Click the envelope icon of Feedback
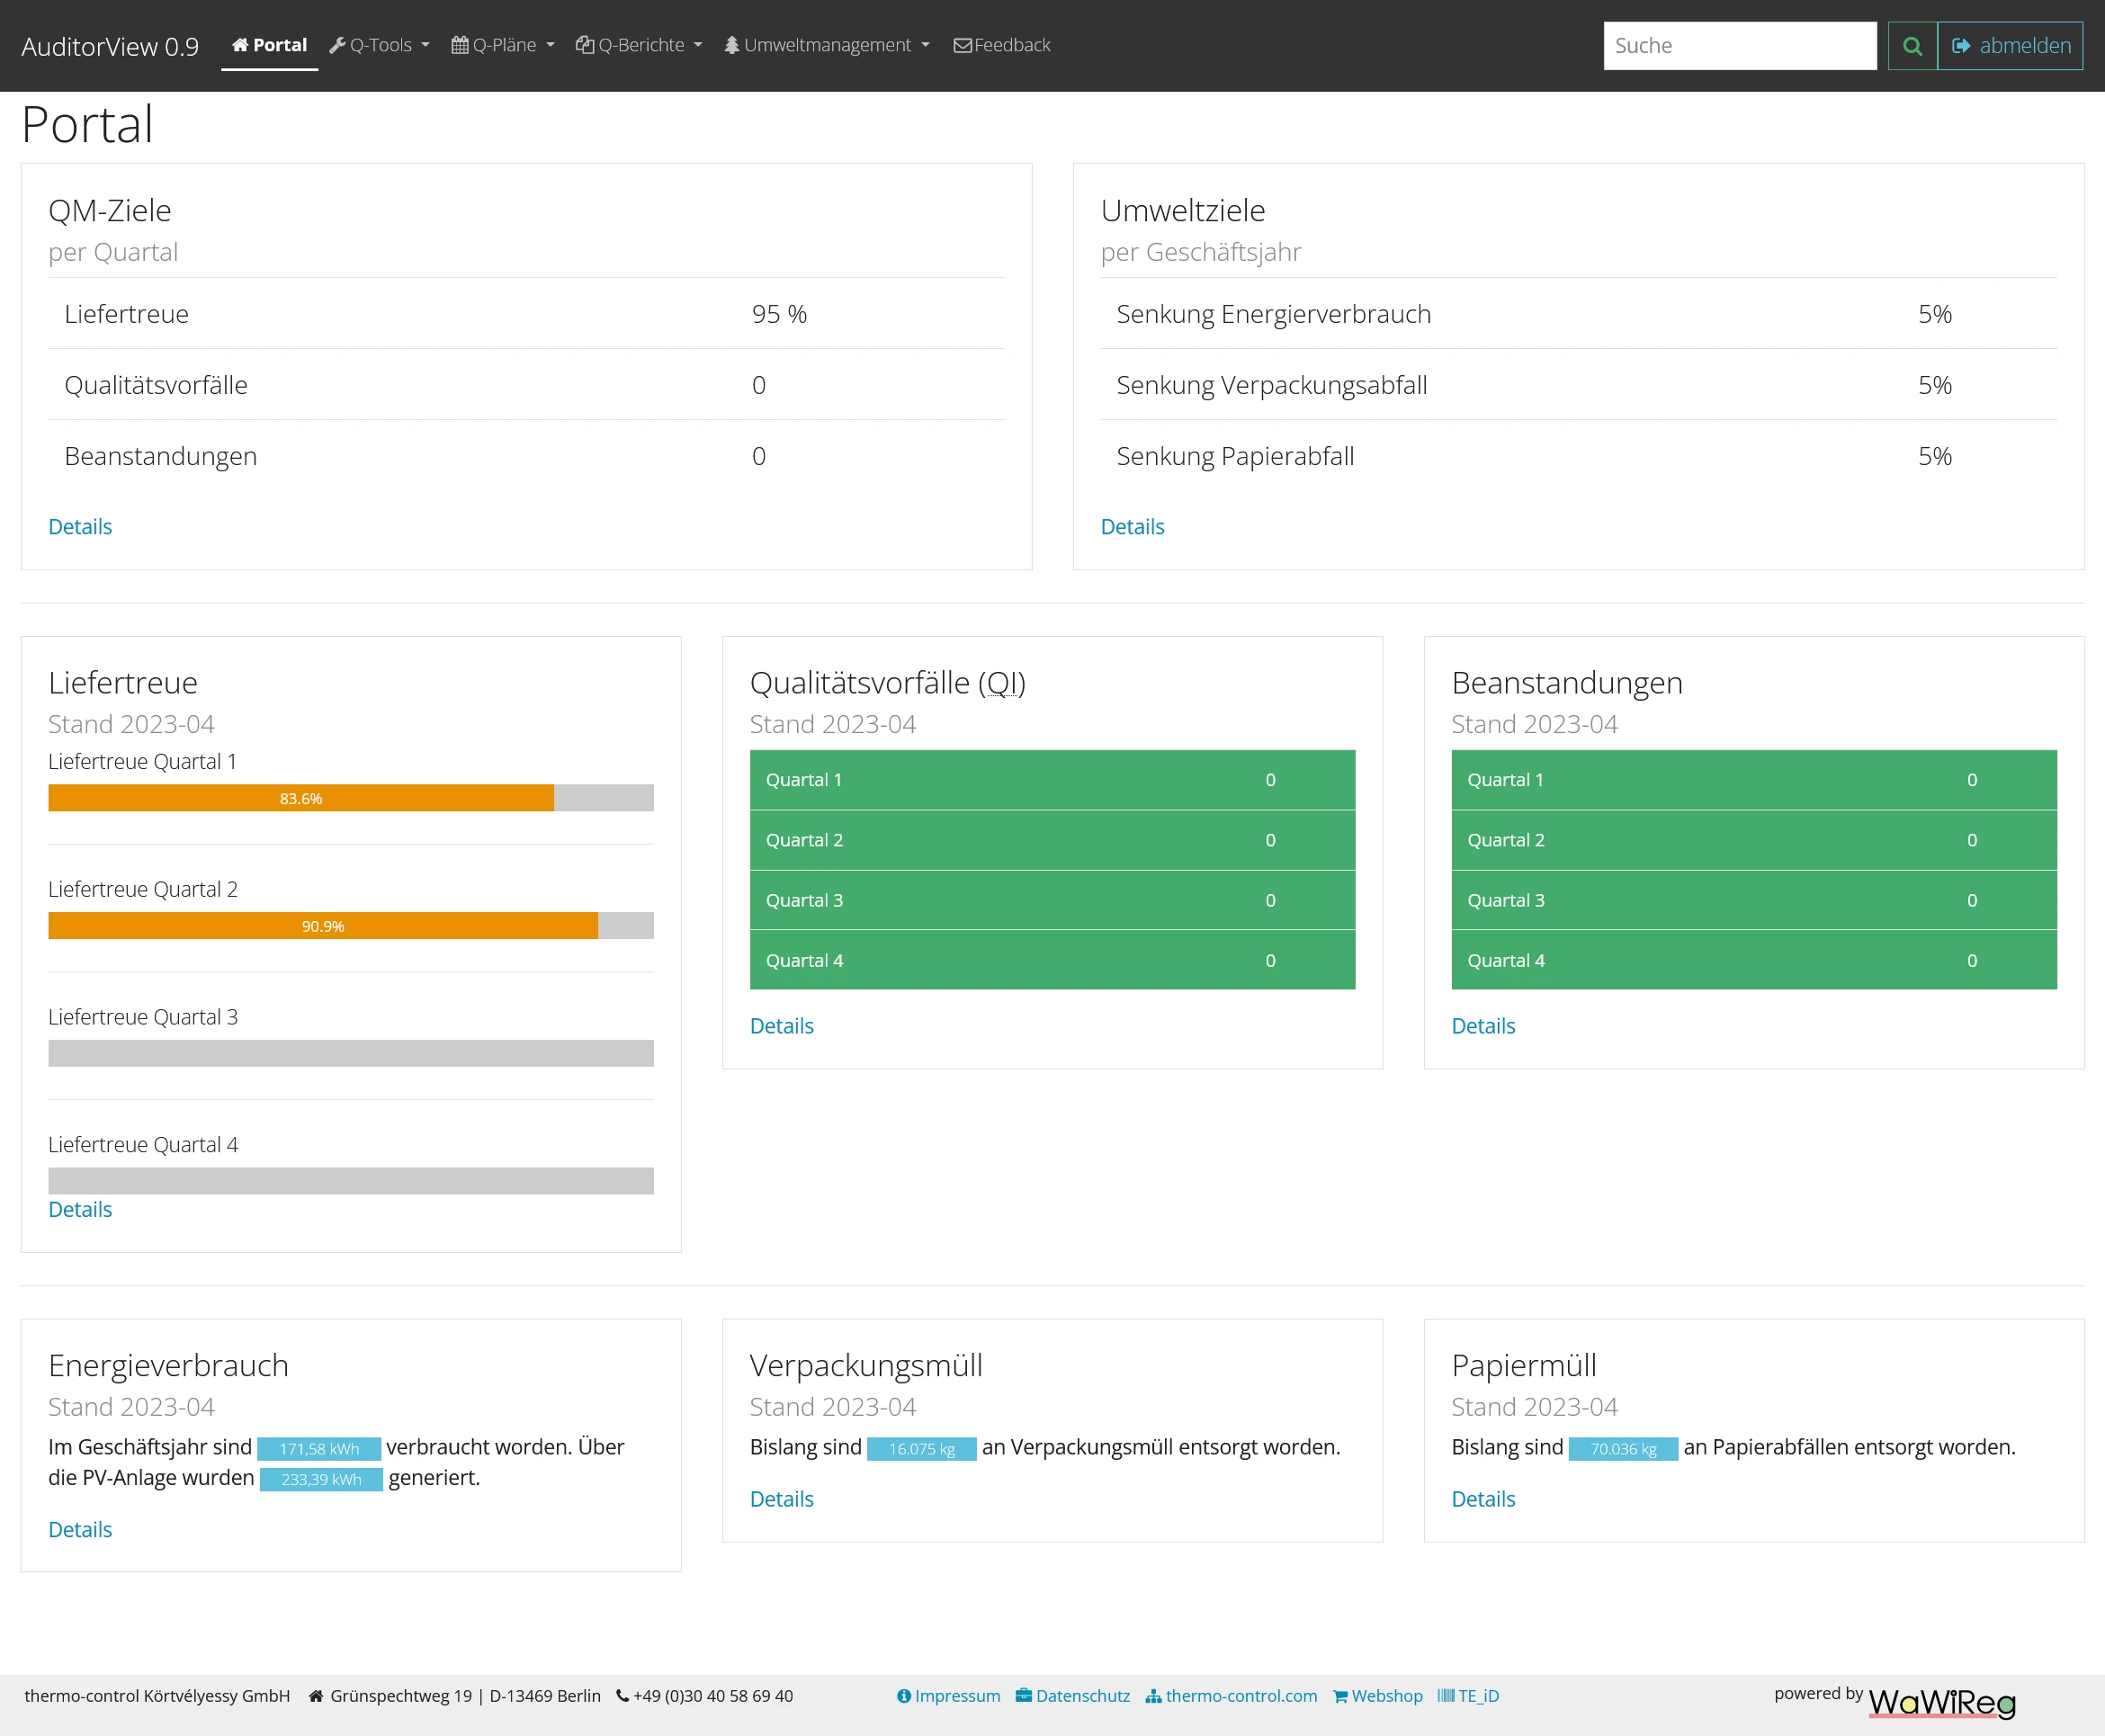The height and width of the screenshot is (1736, 2105). pos(963,45)
